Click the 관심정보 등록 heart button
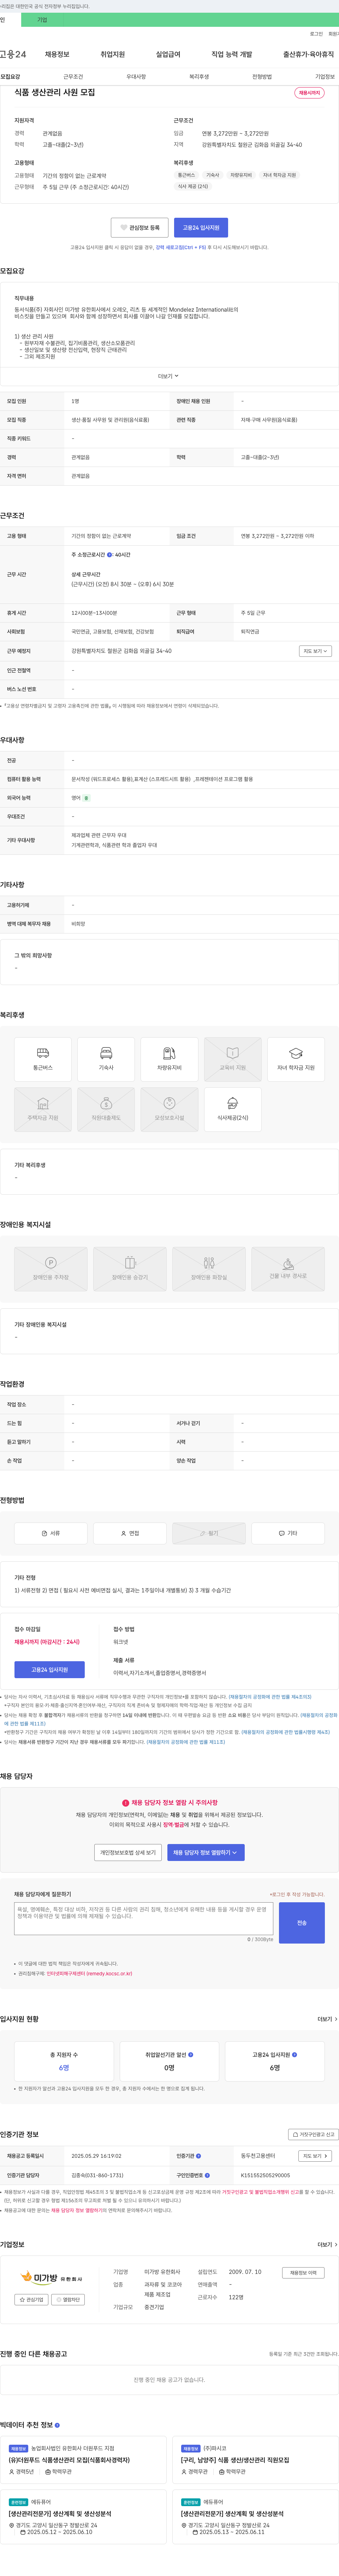339x2576 pixels. [140, 228]
